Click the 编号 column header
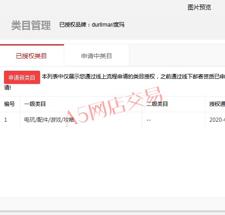 [x=9, y=104]
